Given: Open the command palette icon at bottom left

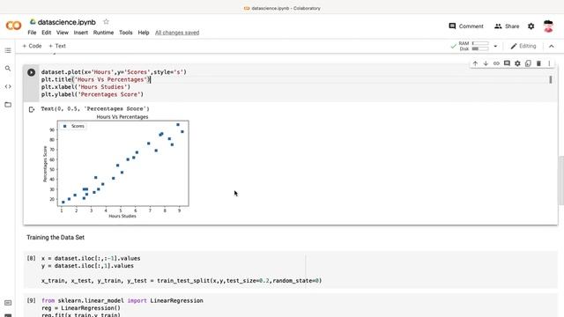Looking at the screenshot, I should [x=8, y=303].
